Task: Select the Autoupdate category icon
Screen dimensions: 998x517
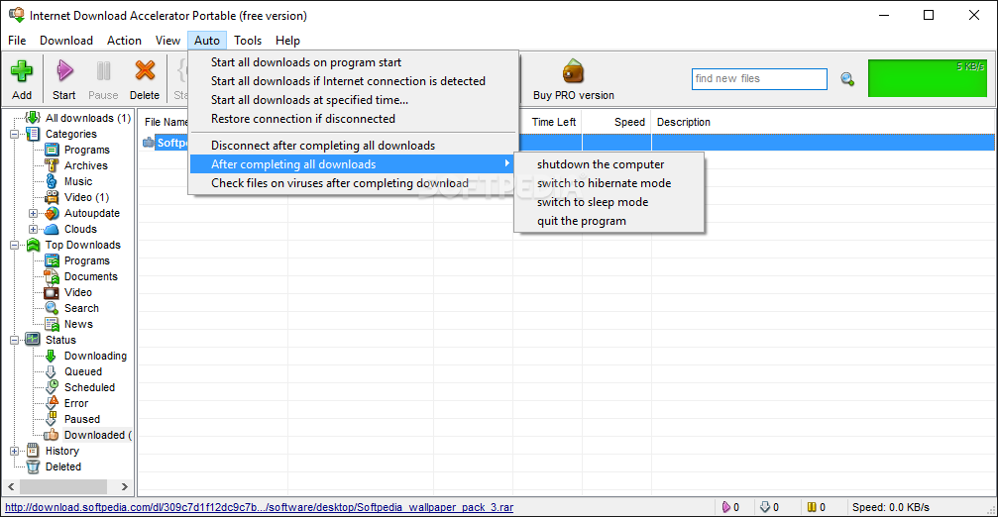Action: (x=52, y=213)
